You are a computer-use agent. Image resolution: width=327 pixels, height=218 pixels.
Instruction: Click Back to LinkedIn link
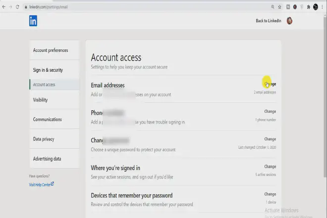click(269, 21)
